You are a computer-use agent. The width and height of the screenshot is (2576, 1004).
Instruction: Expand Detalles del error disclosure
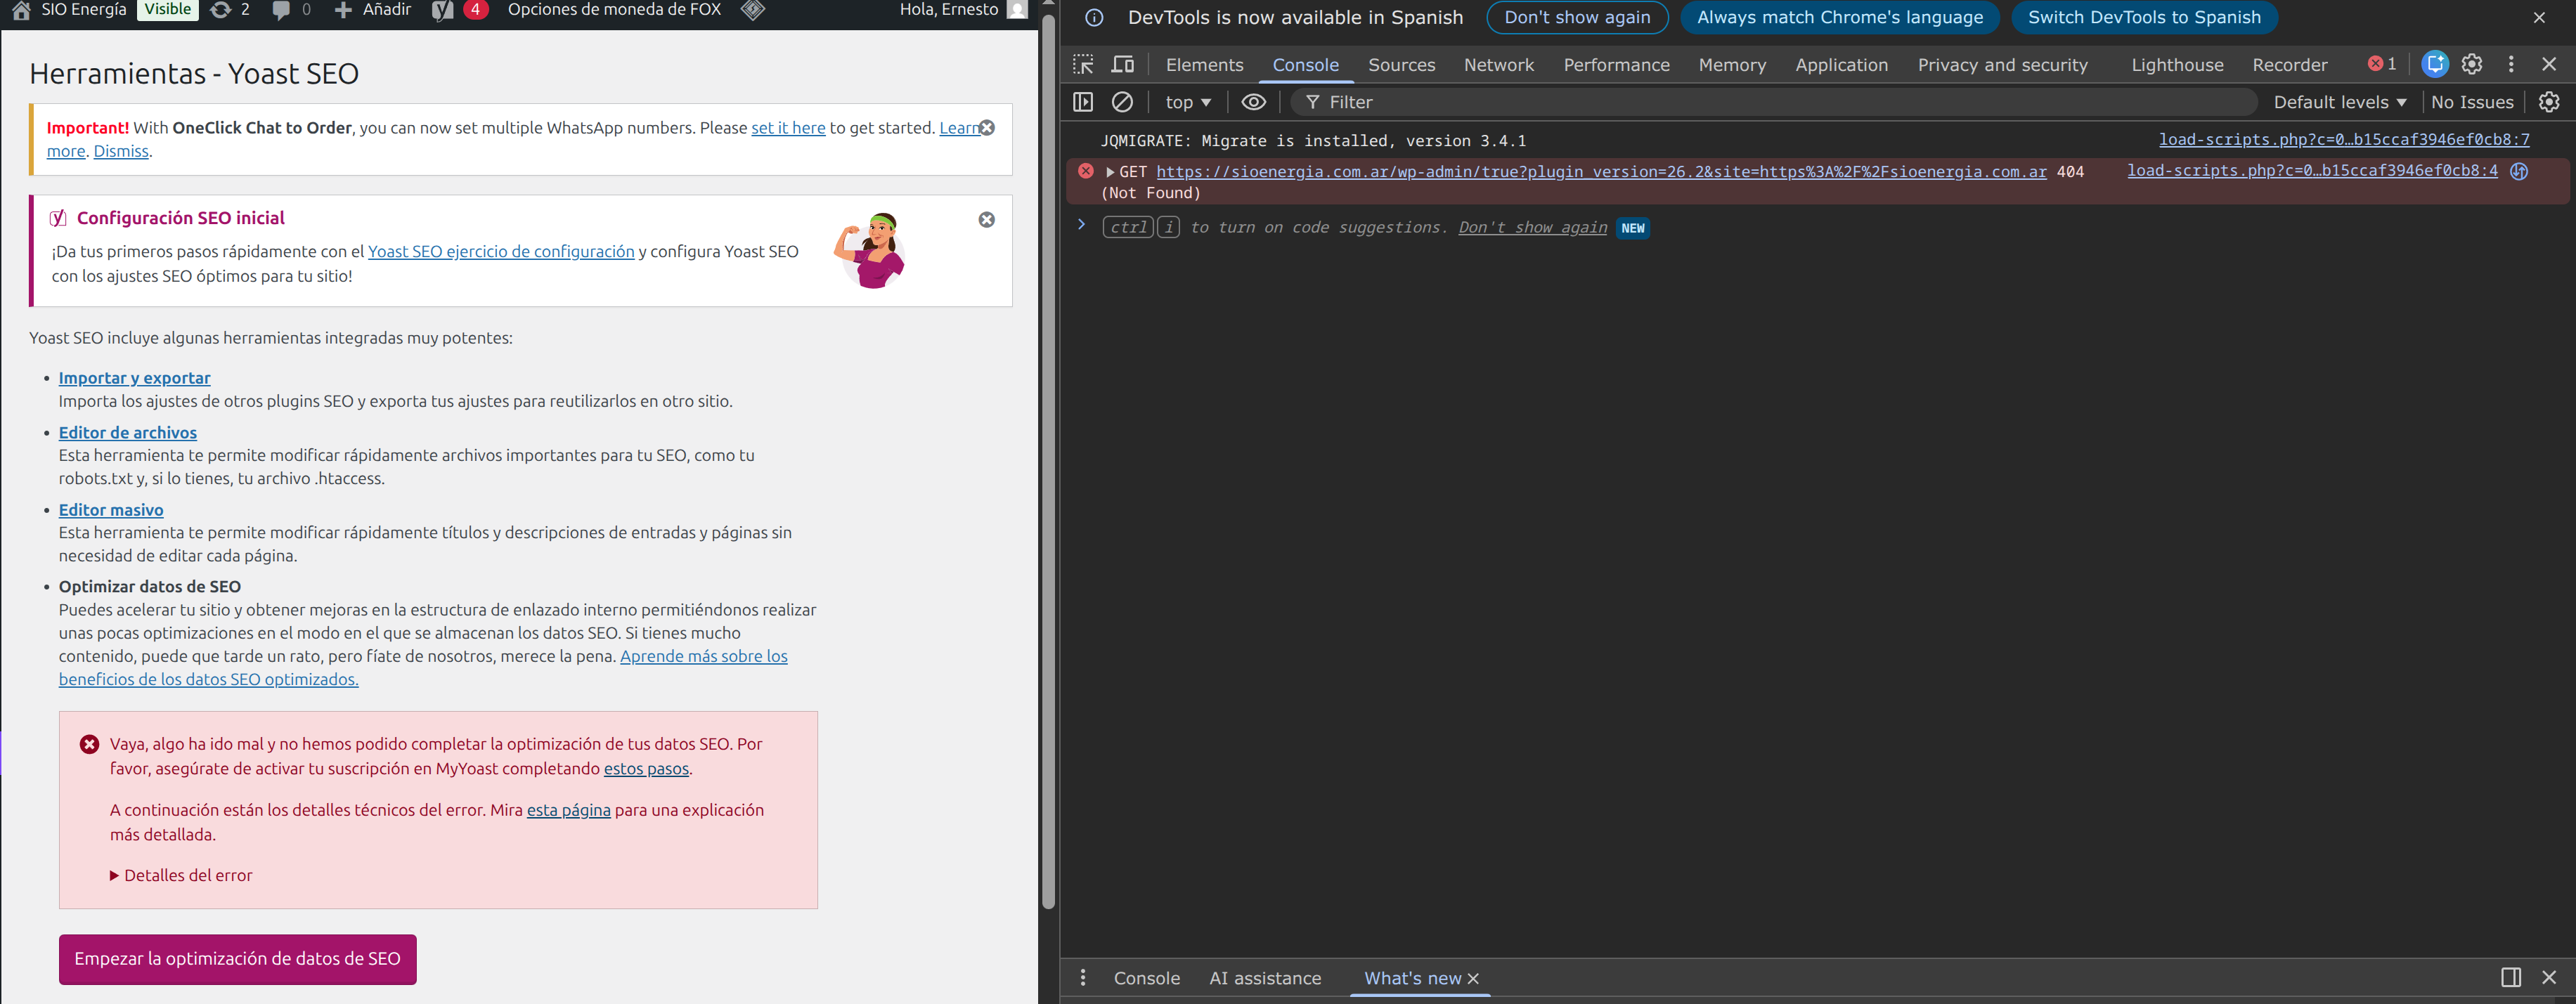point(180,875)
